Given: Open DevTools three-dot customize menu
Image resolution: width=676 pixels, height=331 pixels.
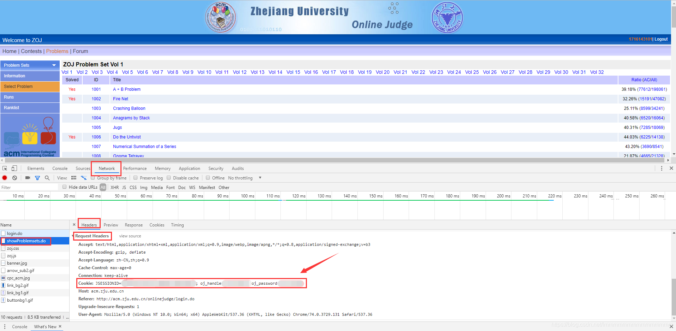Looking at the screenshot, I should coord(662,169).
